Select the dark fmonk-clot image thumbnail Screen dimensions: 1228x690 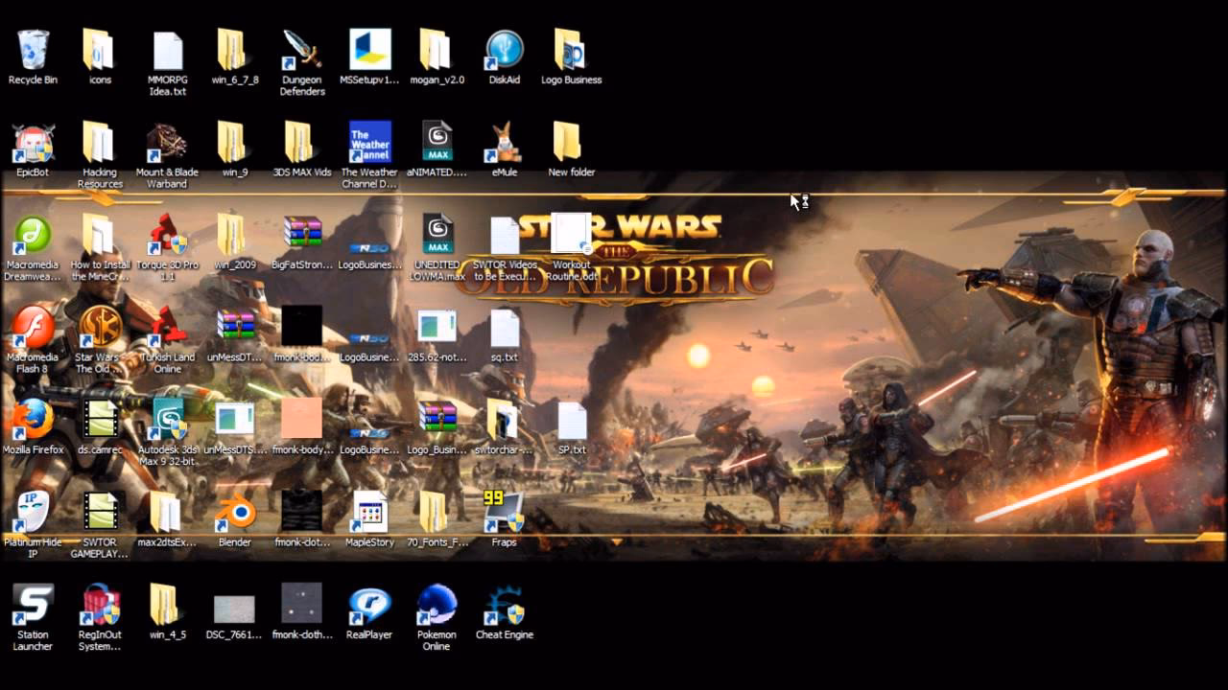pyautogui.click(x=302, y=512)
